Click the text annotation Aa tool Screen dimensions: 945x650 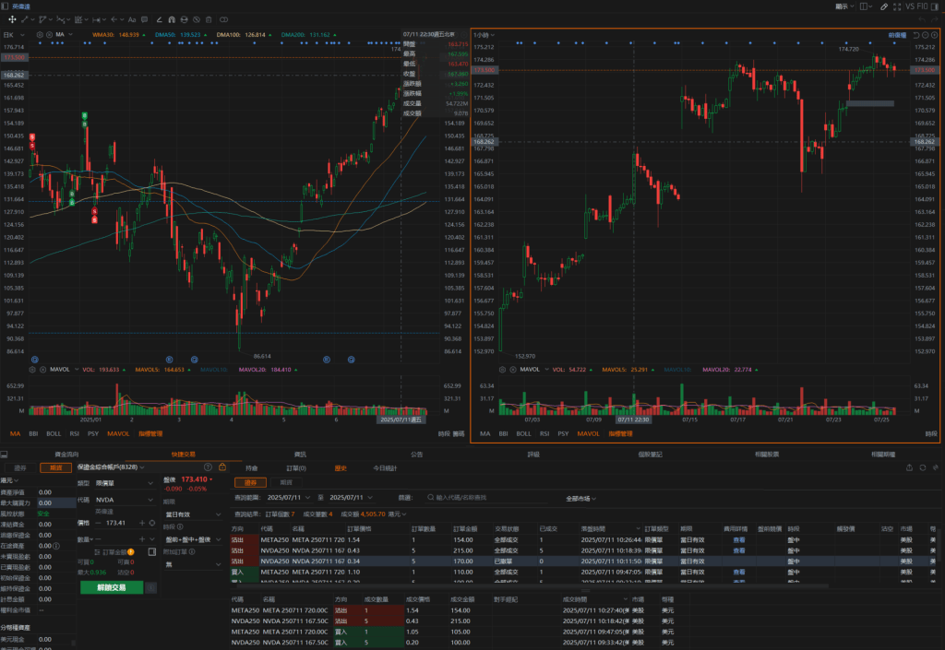(131, 18)
